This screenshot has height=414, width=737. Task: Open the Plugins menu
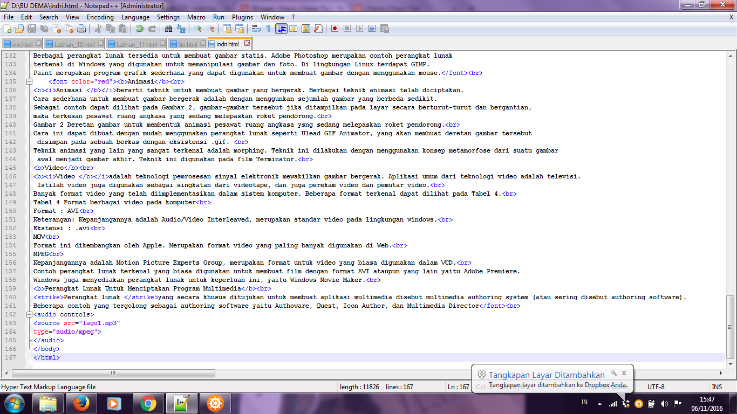pyautogui.click(x=243, y=17)
